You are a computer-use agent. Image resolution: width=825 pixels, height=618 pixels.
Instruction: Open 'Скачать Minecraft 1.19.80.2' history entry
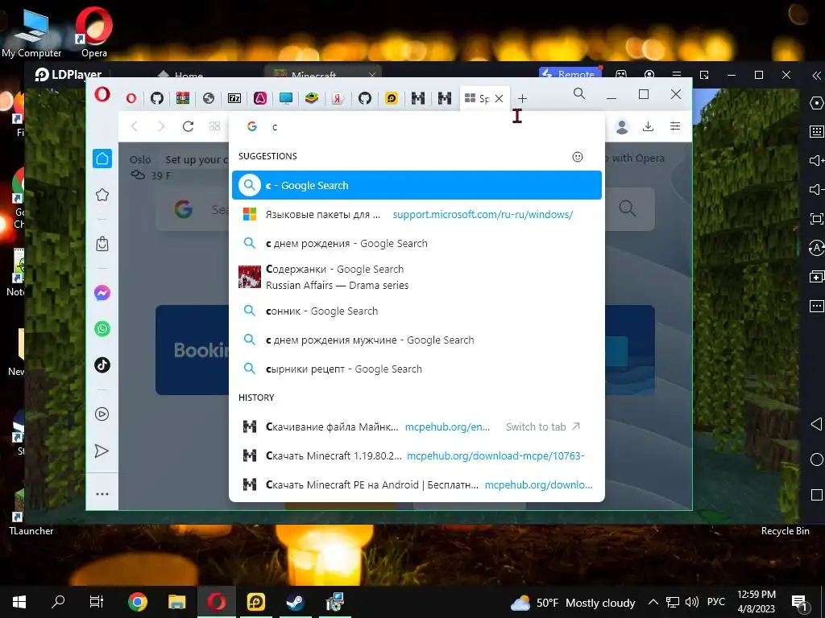(417, 455)
